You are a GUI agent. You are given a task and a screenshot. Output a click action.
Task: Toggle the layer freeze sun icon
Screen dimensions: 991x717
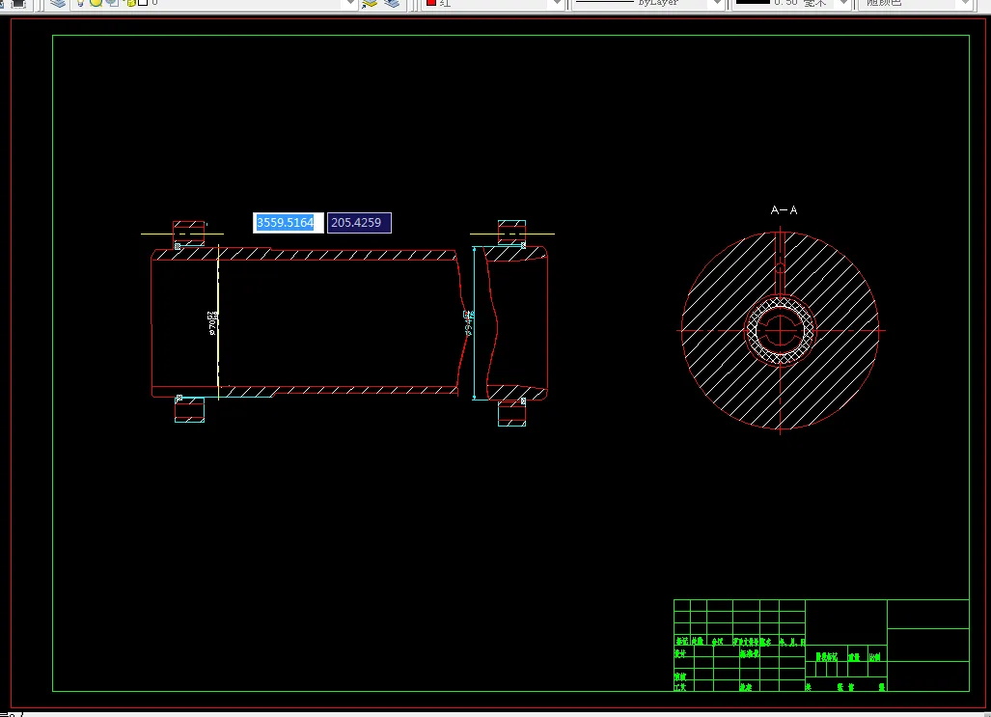pyautogui.click(x=96, y=3)
